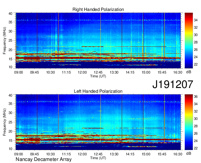Click 09:45 tick on bottom plot time axis

coord(35,154)
